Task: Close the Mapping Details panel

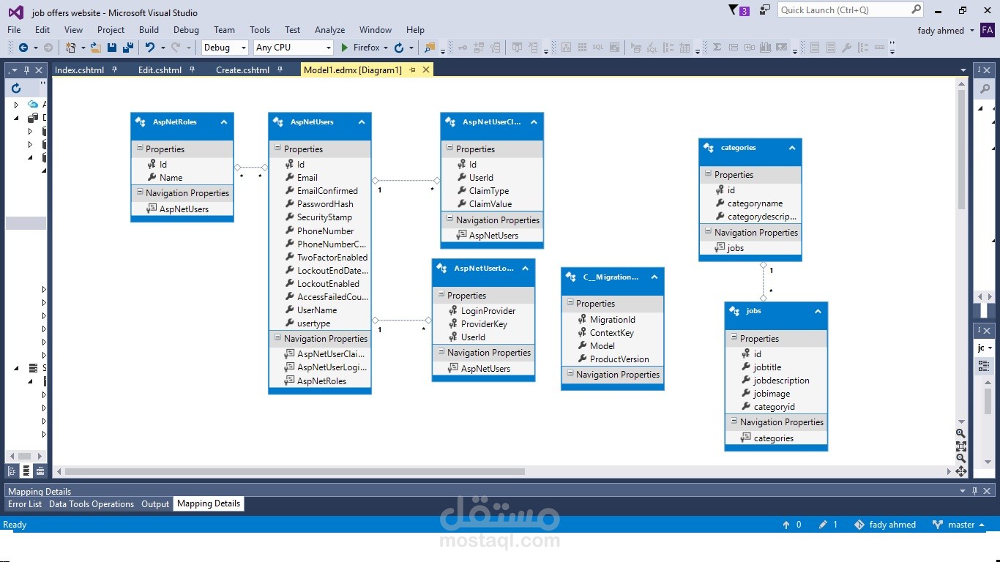Action: coord(988,491)
